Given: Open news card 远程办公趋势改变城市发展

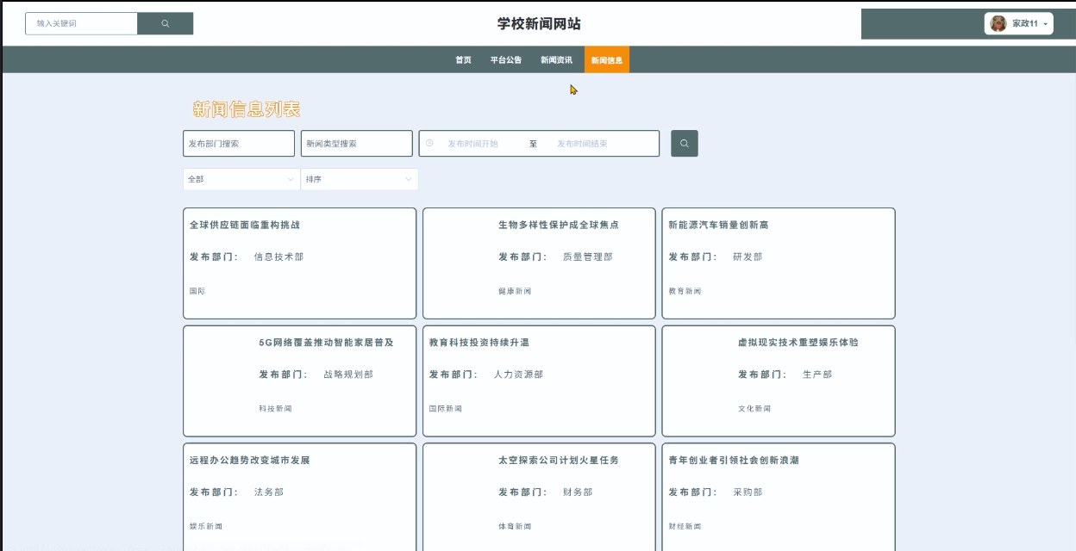Looking at the screenshot, I should pyautogui.click(x=300, y=497).
